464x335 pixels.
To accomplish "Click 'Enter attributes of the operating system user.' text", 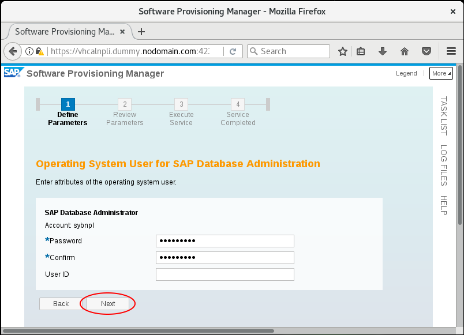I will 106,182.
